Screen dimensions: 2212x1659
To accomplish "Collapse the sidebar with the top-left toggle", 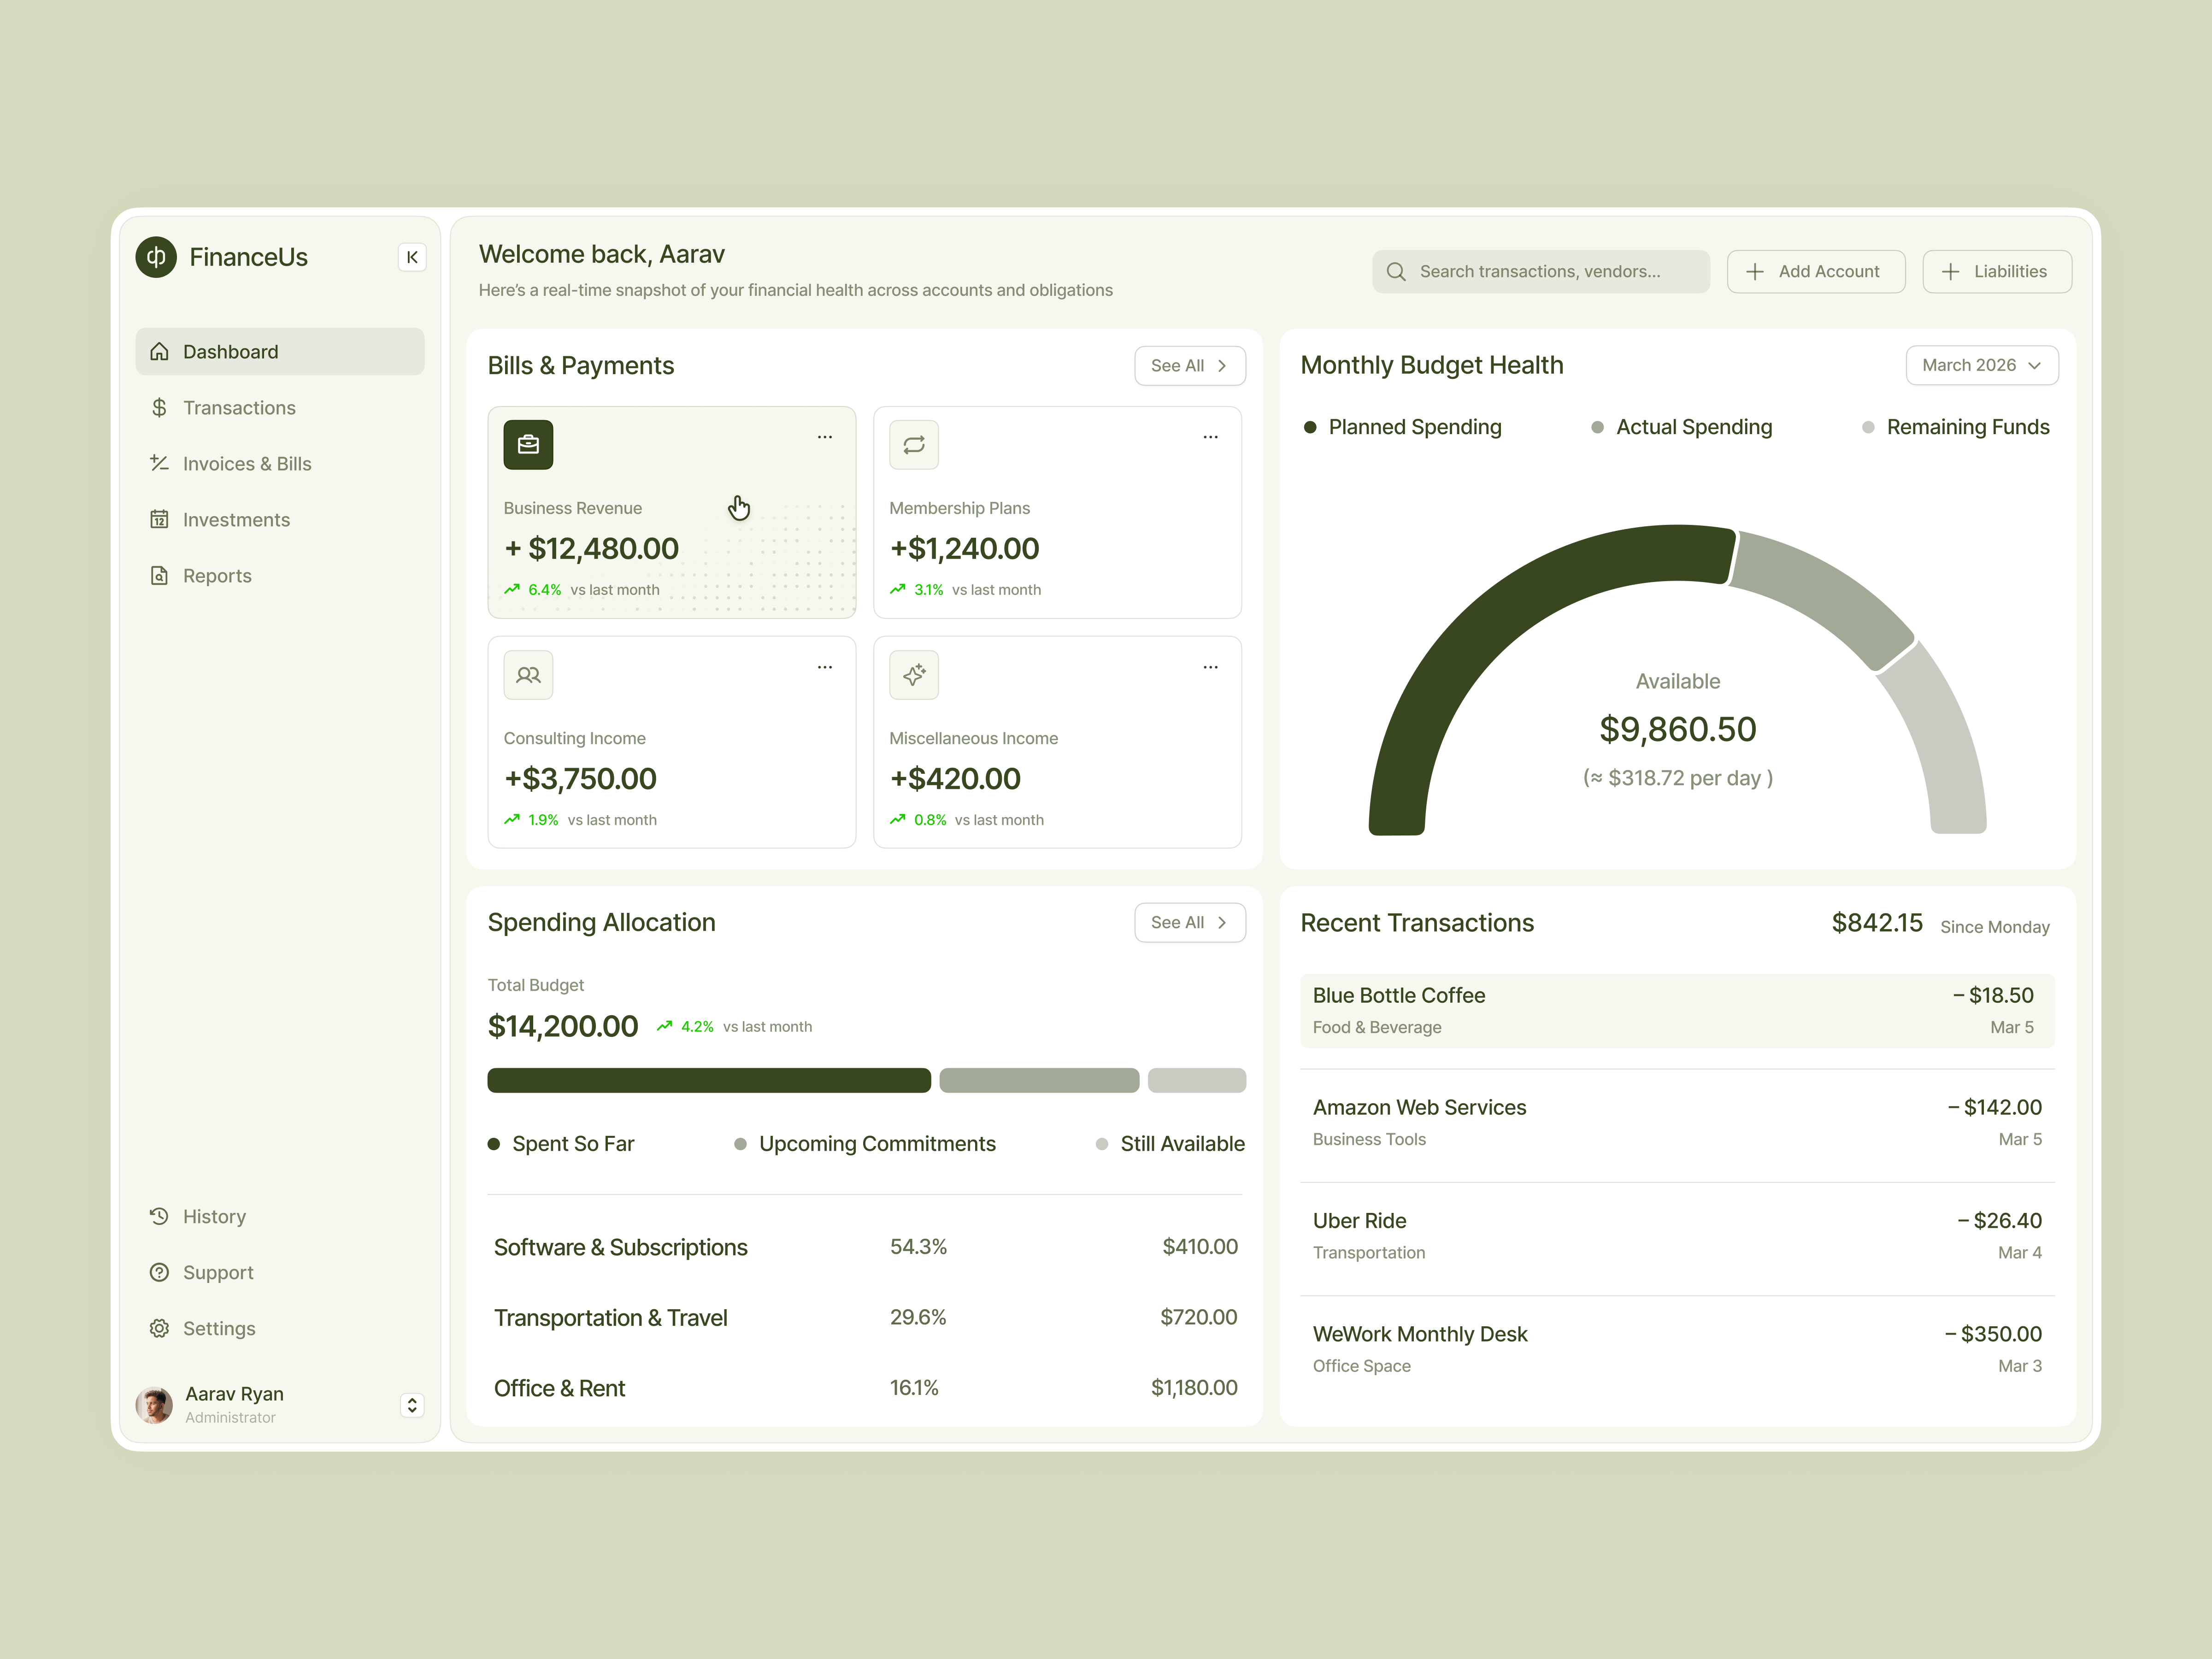I will point(412,257).
